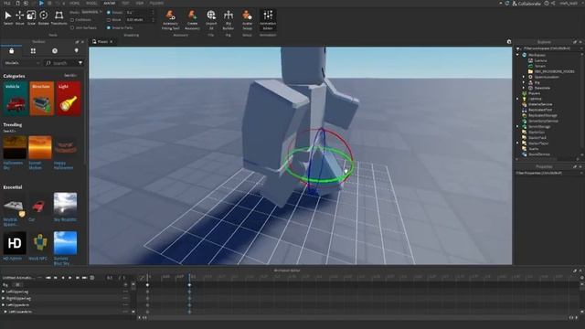Screen dimensions: 585x329
Task: Toggle the Join Surfaces checkbox
Action: [72, 27]
